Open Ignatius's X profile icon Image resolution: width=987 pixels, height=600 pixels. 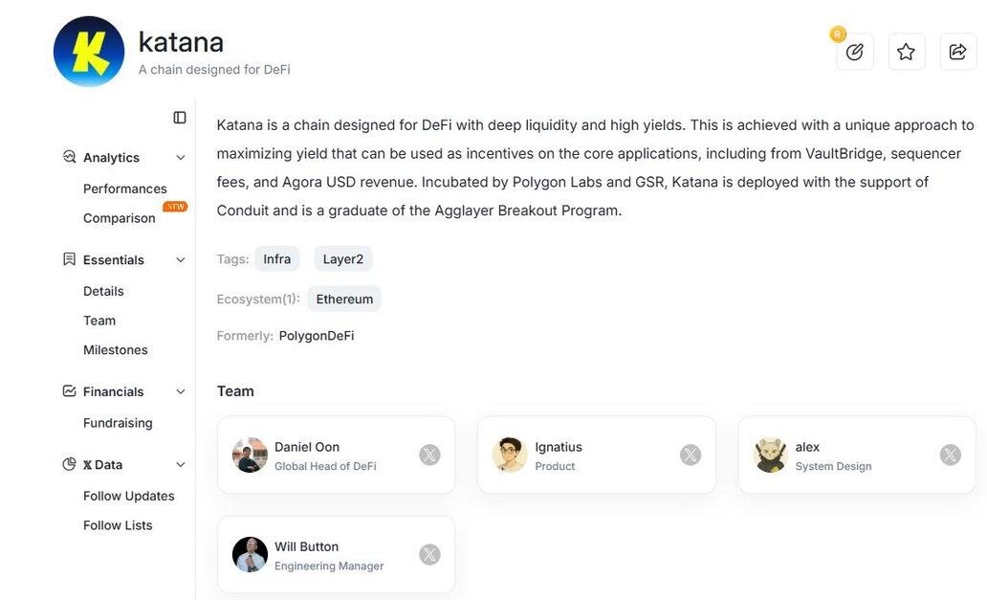[x=690, y=456]
